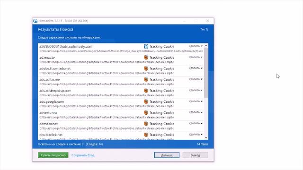Click the green Купить лицензию button
Screen dimensions: 303x170
pyautogui.click(x=53, y=155)
